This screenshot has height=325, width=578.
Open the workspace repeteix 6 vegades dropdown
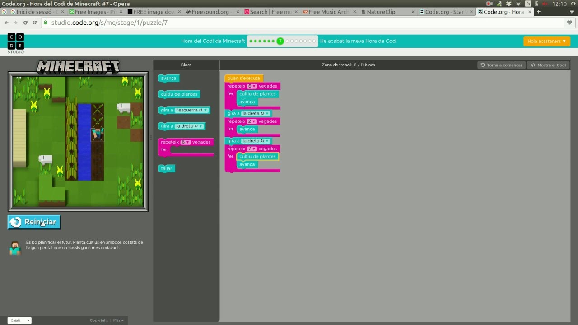pyautogui.click(x=252, y=86)
